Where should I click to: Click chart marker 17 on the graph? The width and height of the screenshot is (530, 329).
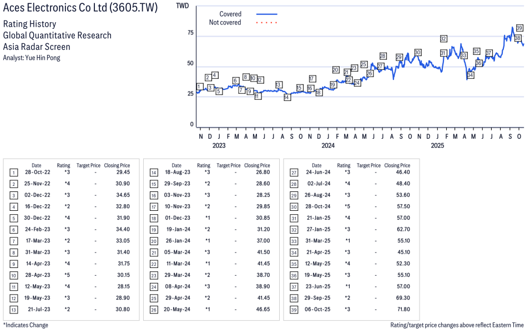[312, 79]
